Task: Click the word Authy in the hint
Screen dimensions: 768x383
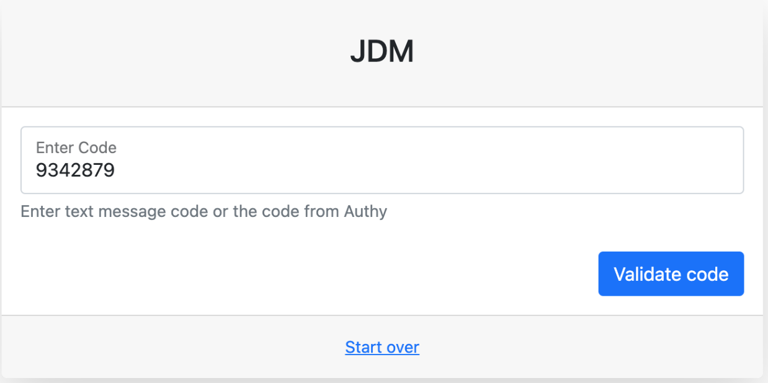Action: [365, 211]
